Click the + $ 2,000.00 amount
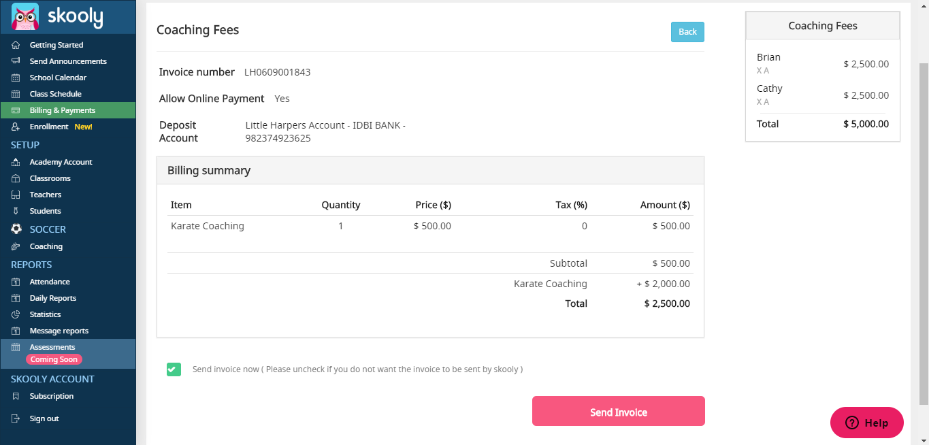The image size is (929, 445). [x=663, y=284]
